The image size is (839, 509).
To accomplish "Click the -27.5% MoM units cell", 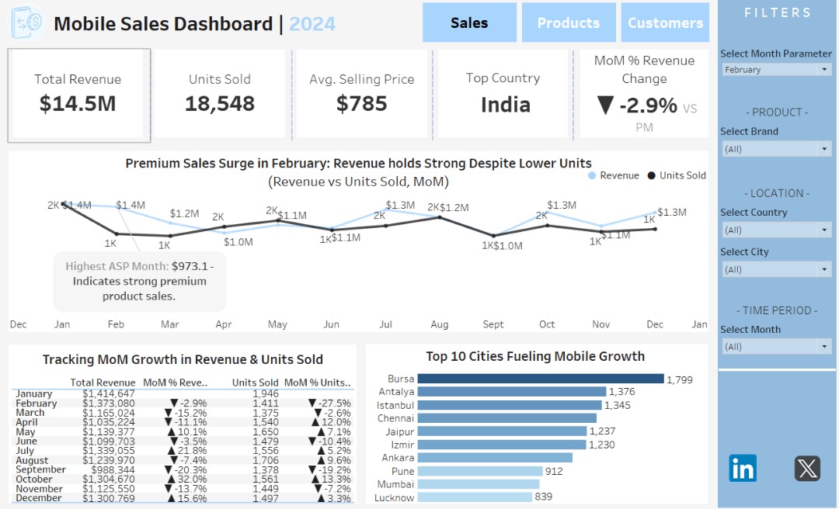I will pos(329,403).
